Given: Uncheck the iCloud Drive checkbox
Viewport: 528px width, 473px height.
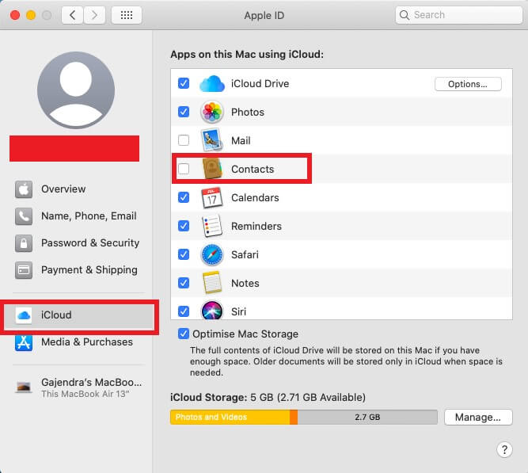Looking at the screenshot, I should coord(184,83).
